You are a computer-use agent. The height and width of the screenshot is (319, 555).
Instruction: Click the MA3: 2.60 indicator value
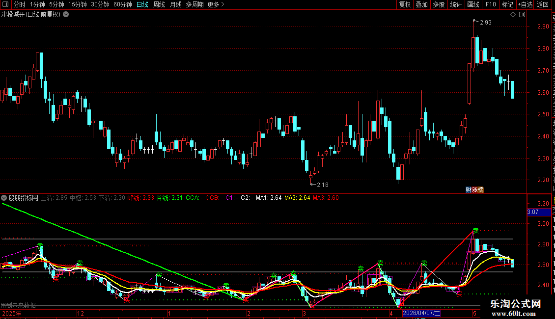[326, 198]
